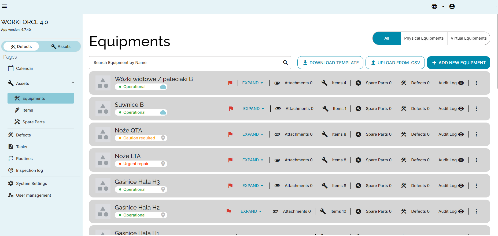
Task: Open Attachments for Gaśnice Hala H3
Action: point(294,186)
